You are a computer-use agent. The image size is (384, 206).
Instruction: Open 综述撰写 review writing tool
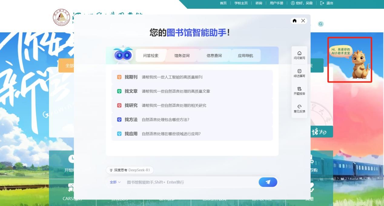pos(299,73)
